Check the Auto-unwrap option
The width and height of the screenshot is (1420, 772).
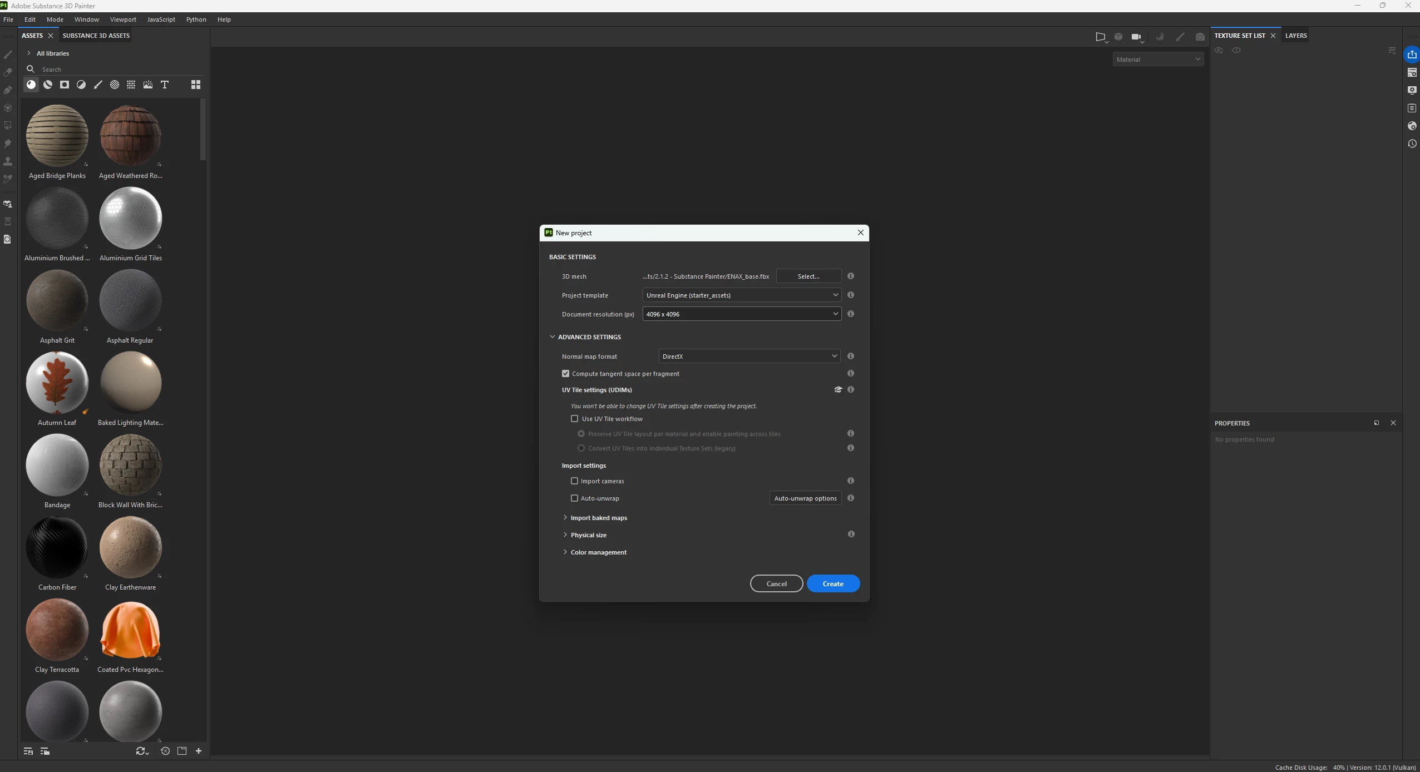click(575, 498)
